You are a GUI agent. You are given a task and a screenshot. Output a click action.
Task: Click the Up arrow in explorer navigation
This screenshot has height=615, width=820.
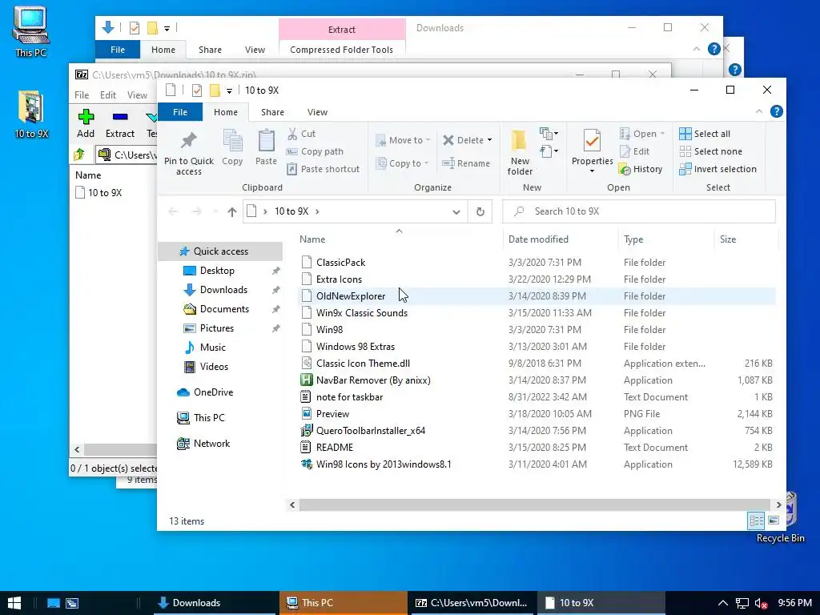pos(232,211)
